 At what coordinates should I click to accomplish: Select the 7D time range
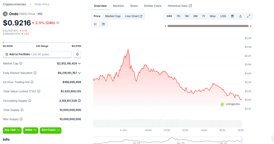coord(178,16)
